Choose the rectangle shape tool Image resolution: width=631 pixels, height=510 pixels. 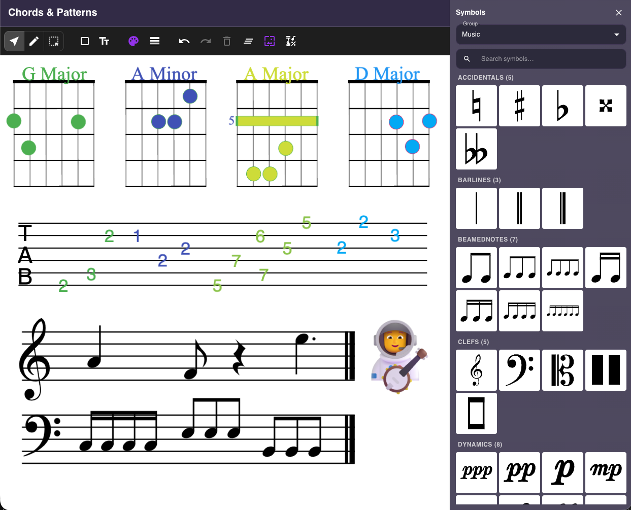85,41
